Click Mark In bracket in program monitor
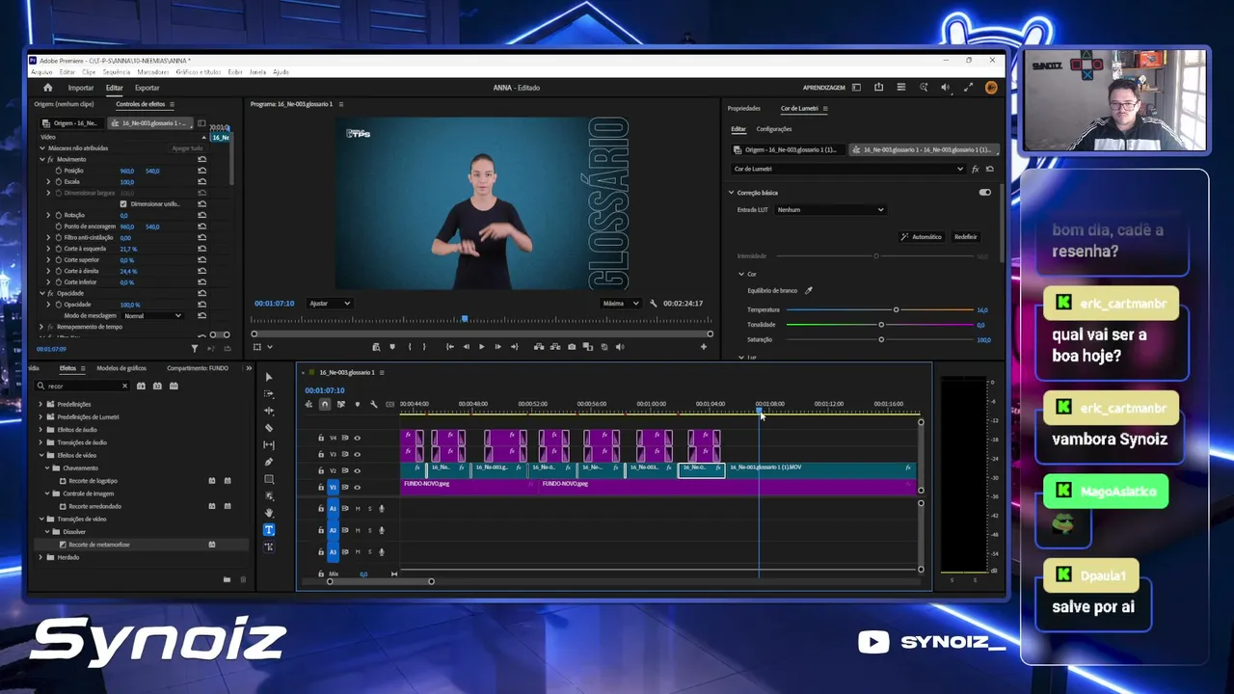1234x694 pixels. tap(410, 347)
